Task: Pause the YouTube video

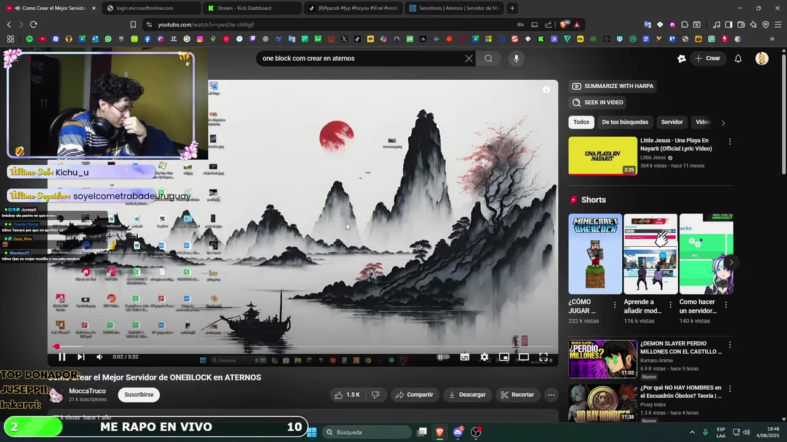Action: 62,357
